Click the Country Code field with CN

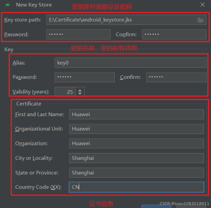coord(136,187)
